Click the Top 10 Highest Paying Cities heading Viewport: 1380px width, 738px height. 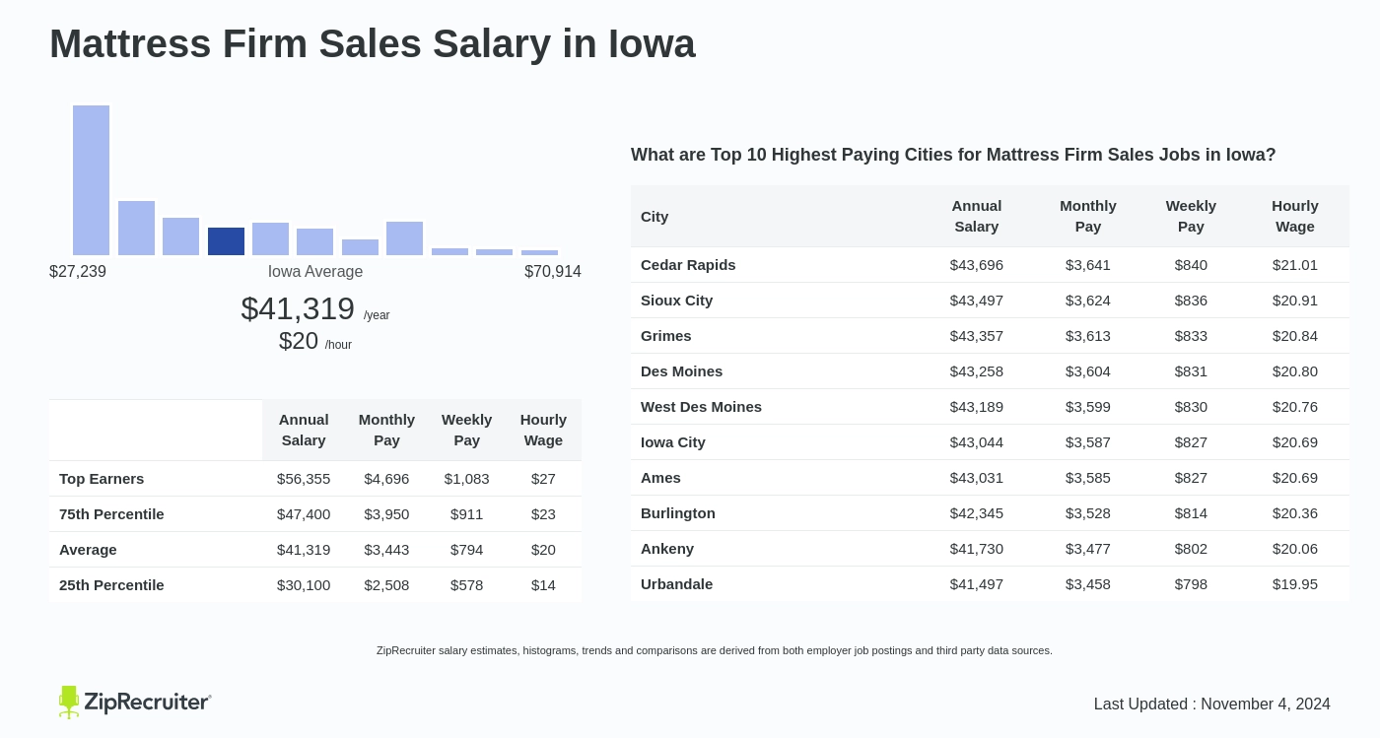coord(953,155)
